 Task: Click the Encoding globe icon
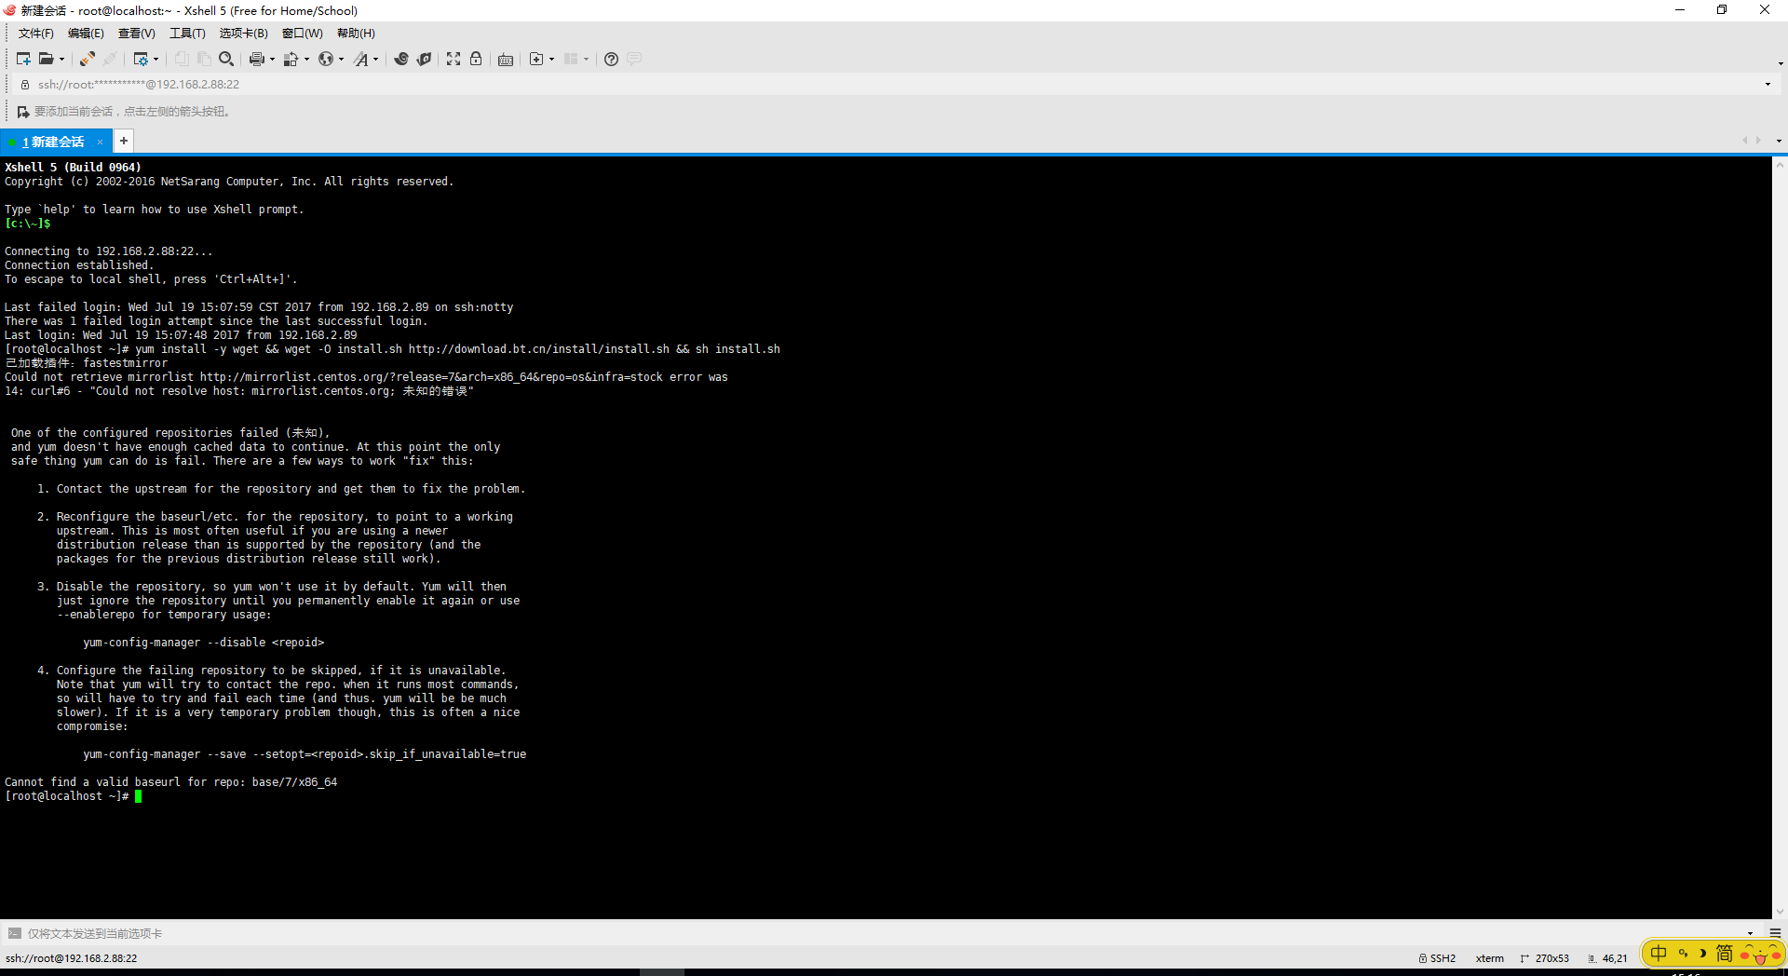point(325,59)
